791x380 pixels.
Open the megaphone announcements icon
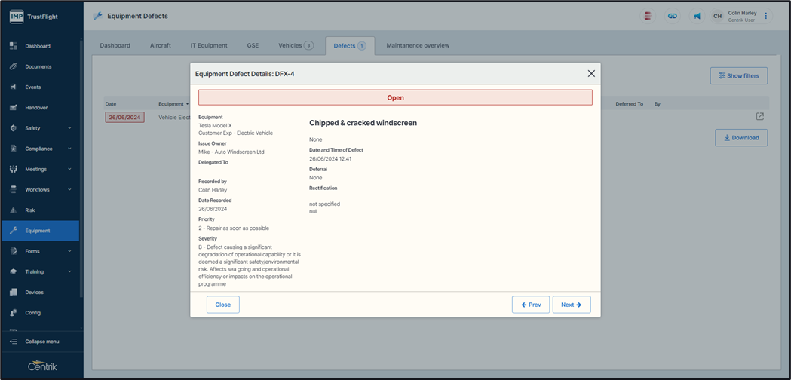[x=697, y=16]
